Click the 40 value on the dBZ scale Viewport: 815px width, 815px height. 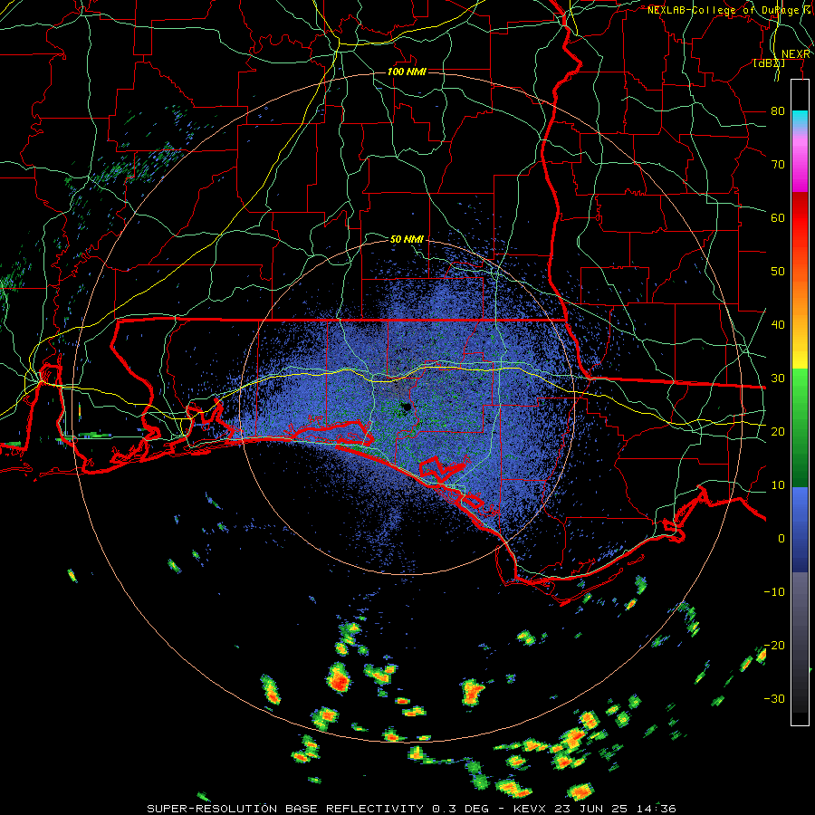(778, 325)
